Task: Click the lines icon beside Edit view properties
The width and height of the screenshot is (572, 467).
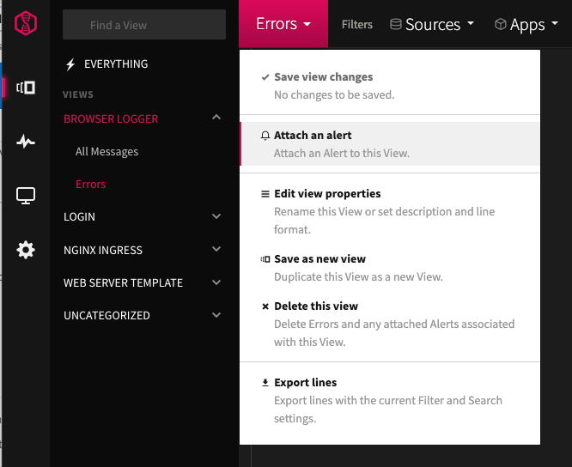Action: (x=265, y=194)
